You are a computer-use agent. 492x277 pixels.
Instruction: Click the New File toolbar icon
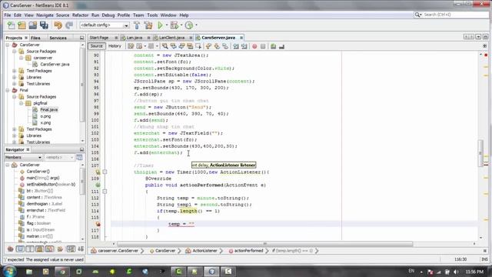coord(11,25)
